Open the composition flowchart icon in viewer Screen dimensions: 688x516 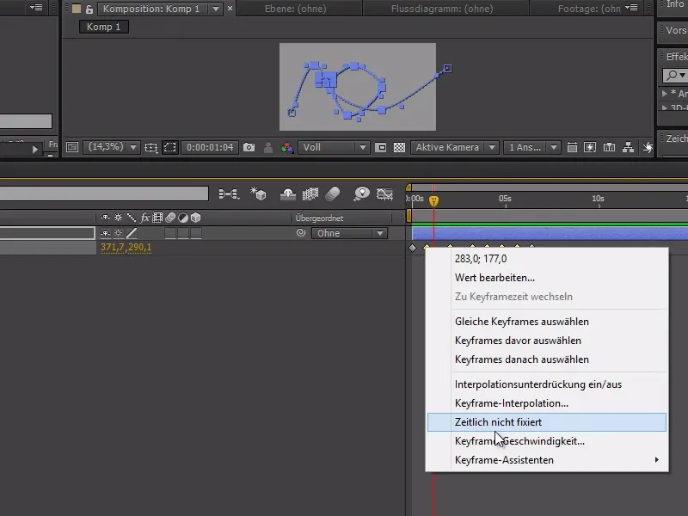(628, 147)
